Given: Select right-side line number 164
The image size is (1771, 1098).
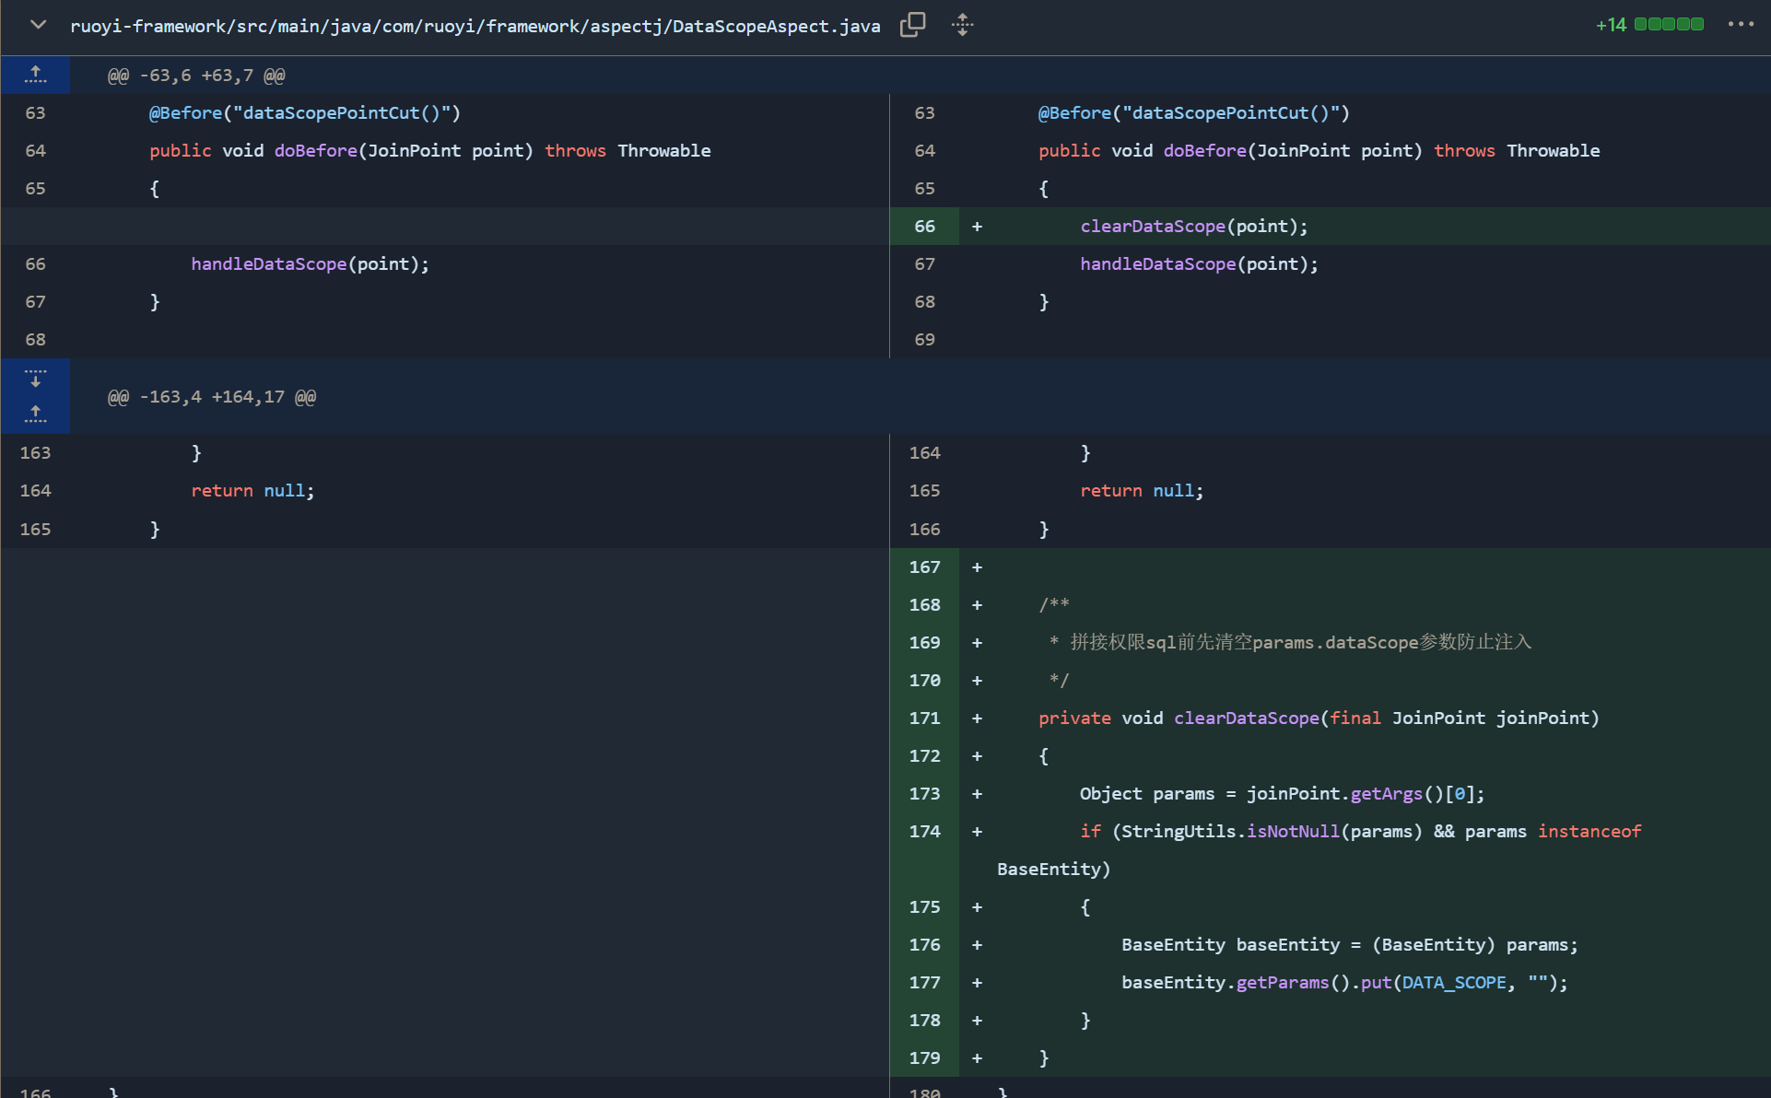Looking at the screenshot, I should tap(924, 452).
